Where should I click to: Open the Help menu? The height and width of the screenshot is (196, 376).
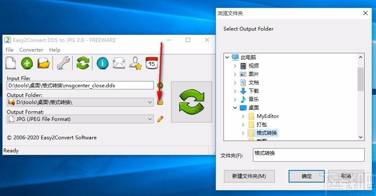55,50
